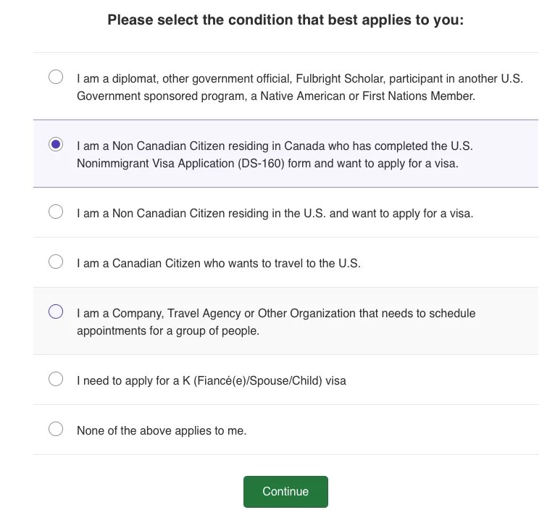Click the label text starting 'I am a diplomat'

pyautogui.click(x=300, y=87)
